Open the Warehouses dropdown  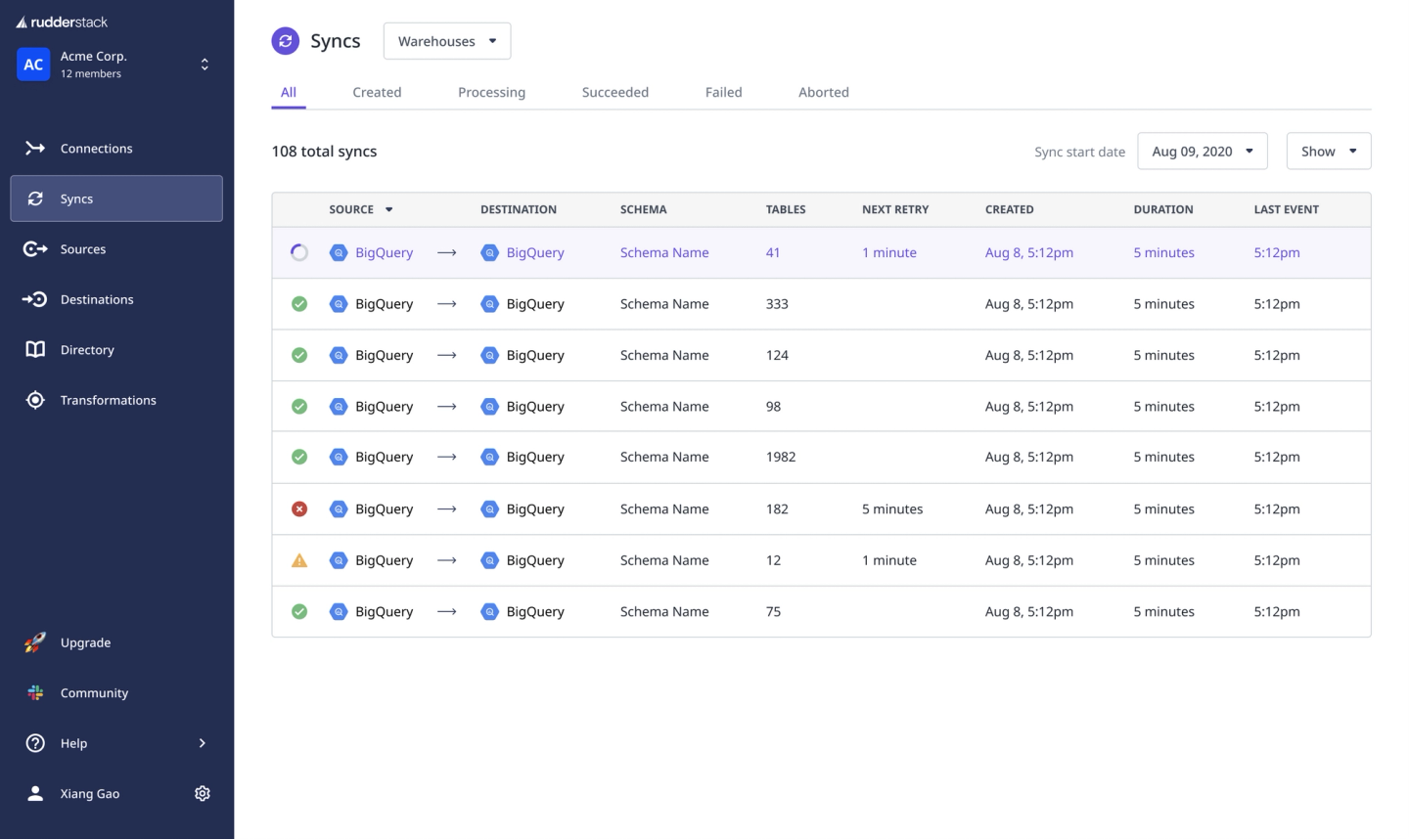[447, 41]
